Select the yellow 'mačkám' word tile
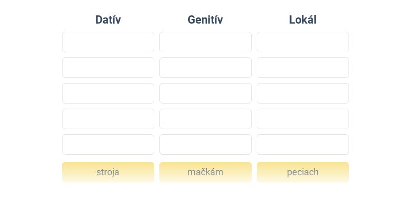 [x=206, y=172]
